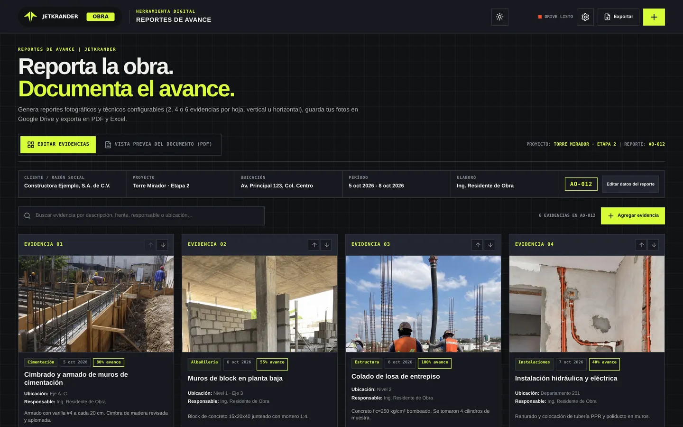Click the period 5 oct 2026 - 8 oct 2026

(376, 186)
